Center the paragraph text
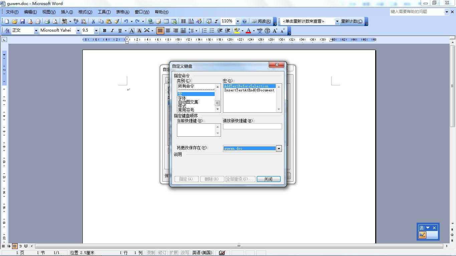The width and height of the screenshot is (456, 256). [168, 31]
